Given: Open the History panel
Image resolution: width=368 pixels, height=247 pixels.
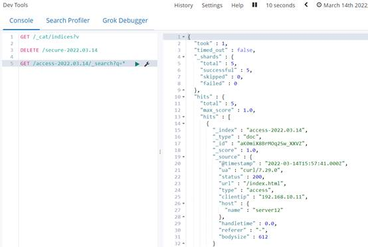Looking at the screenshot, I should coord(183,5).
